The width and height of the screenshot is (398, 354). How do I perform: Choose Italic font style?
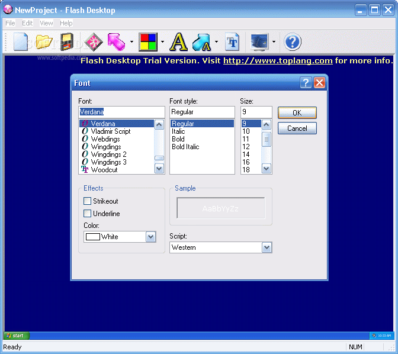coord(202,131)
